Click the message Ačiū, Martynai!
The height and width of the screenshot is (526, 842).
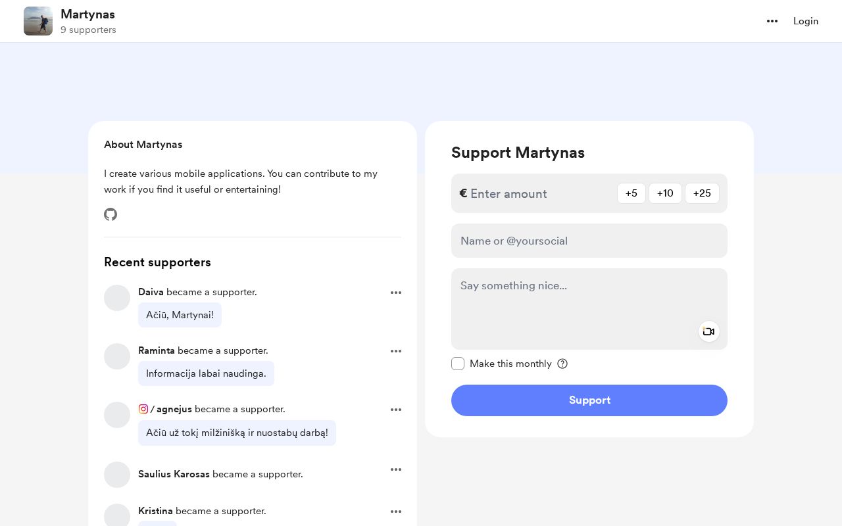tap(180, 315)
